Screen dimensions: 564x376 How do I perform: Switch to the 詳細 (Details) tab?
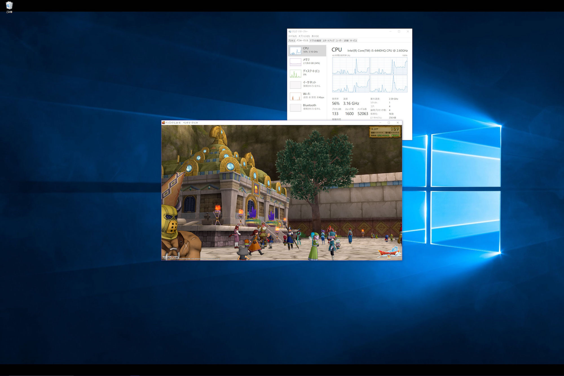tap(346, 41)
